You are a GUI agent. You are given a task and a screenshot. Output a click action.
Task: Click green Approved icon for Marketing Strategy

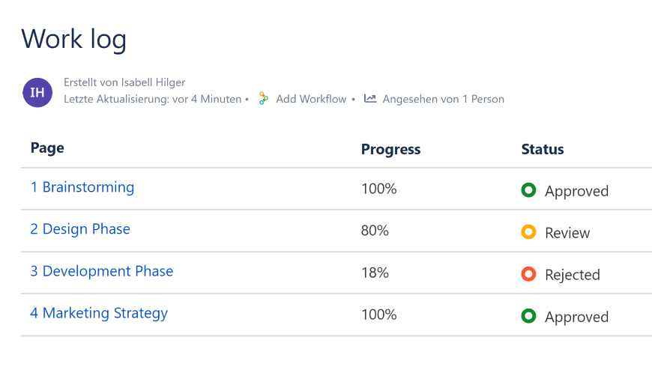coord(528,316)
